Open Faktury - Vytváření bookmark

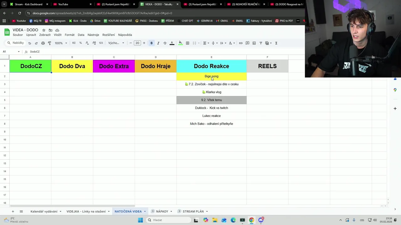click(x=259, y=21)
